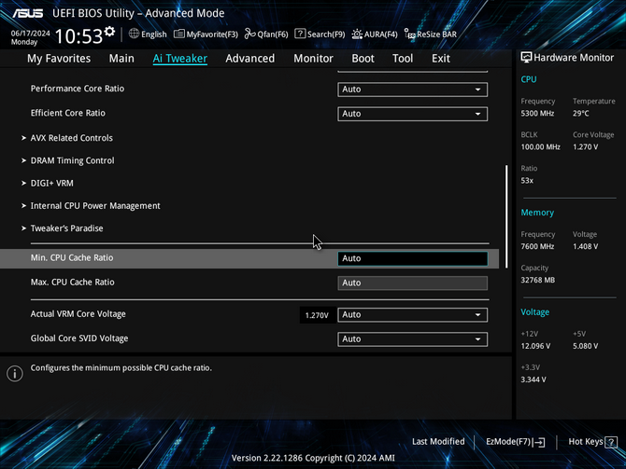Toggle ReSize BAR option
Viewport: 626px width, 469px height.
(x=431, y=34)
